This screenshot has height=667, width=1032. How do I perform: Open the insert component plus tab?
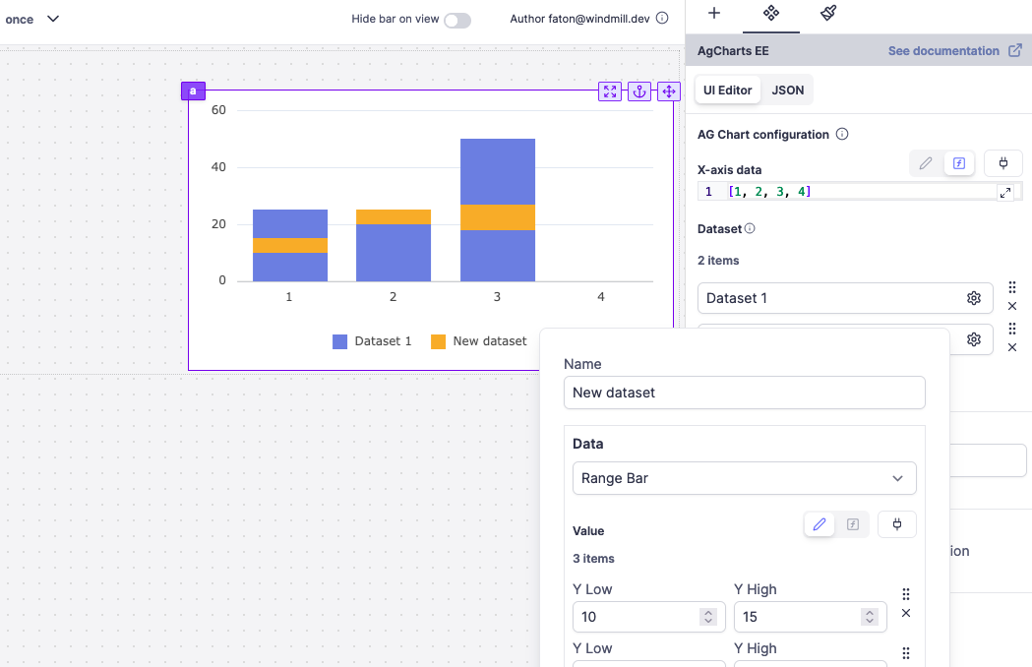714,14
